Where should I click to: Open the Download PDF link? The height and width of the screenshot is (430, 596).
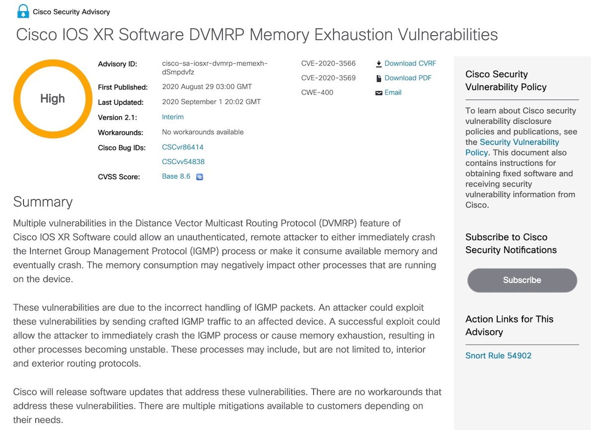coord(408,78)
